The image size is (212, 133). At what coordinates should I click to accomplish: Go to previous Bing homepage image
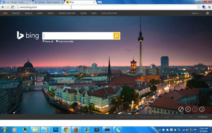tap(188, 109)
